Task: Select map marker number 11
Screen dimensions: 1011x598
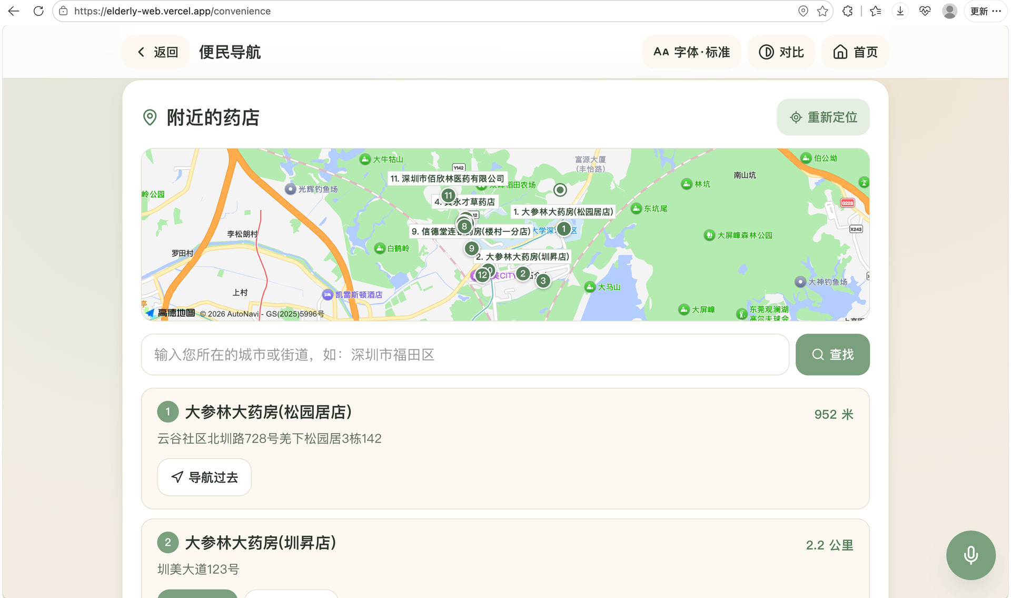Action: [448, 195]
